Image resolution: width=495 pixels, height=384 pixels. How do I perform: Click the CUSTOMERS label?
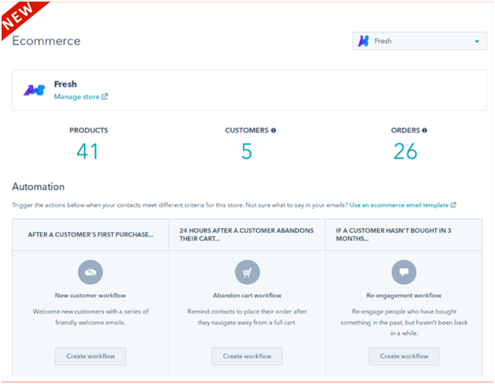point(247,130)
